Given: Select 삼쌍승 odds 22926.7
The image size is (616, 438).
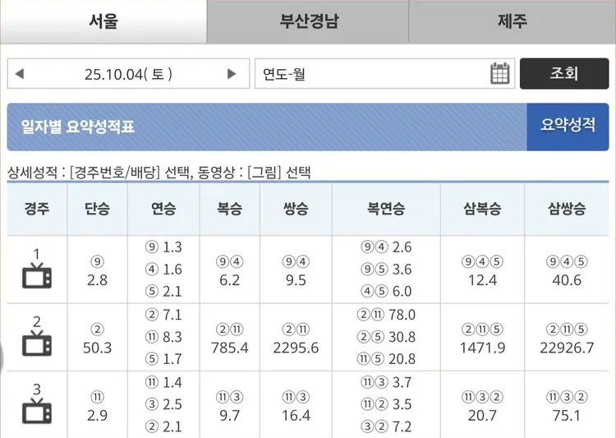Looking at the screenshot, I should [x=567, y=348].
